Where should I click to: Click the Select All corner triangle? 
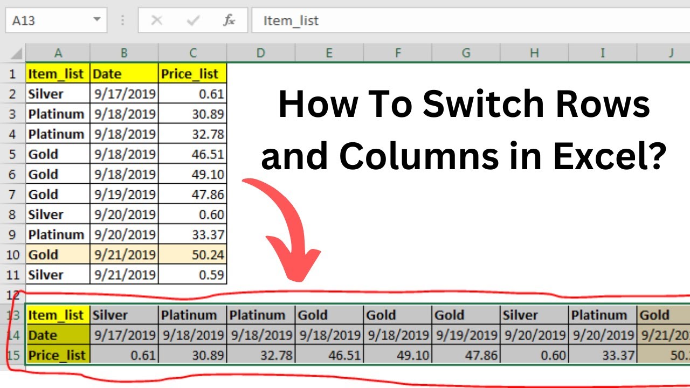pyautogui.click(x=17, y=53)
